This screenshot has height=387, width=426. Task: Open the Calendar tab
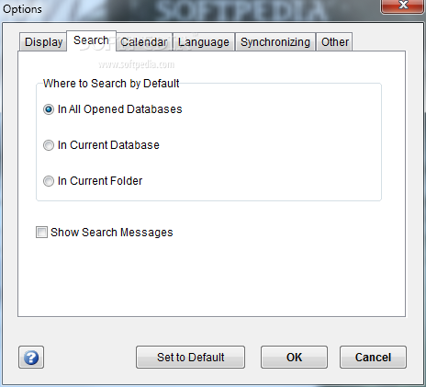[x=144, y=42]
